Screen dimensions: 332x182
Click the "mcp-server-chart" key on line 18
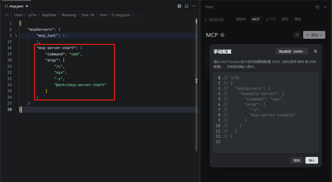pos(56,48)
